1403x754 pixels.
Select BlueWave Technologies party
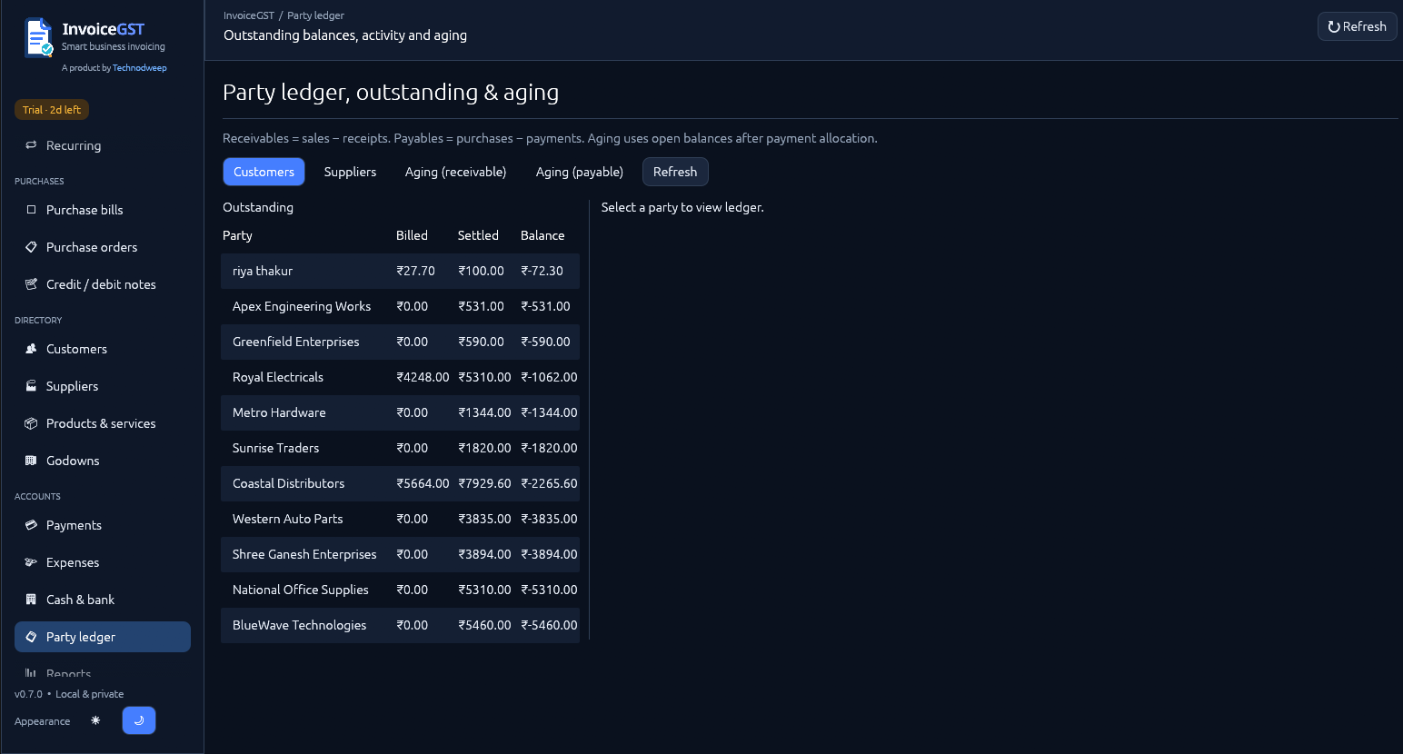point(400,625)
